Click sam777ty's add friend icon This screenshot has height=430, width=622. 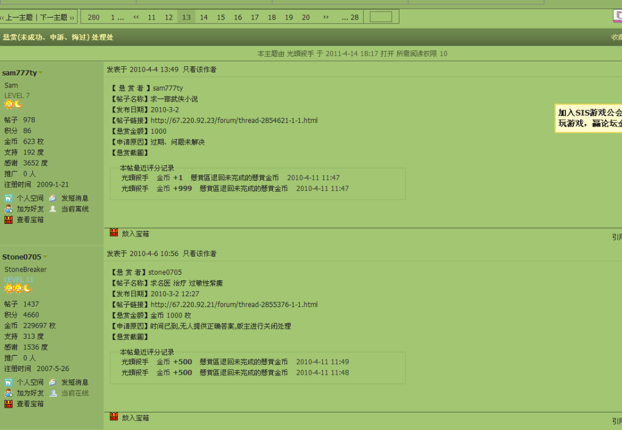pyautogui.click(x=9, y=209)
